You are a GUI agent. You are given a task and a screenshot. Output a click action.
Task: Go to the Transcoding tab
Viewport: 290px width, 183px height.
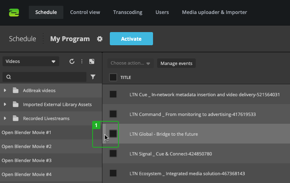[x=128, y=12]
